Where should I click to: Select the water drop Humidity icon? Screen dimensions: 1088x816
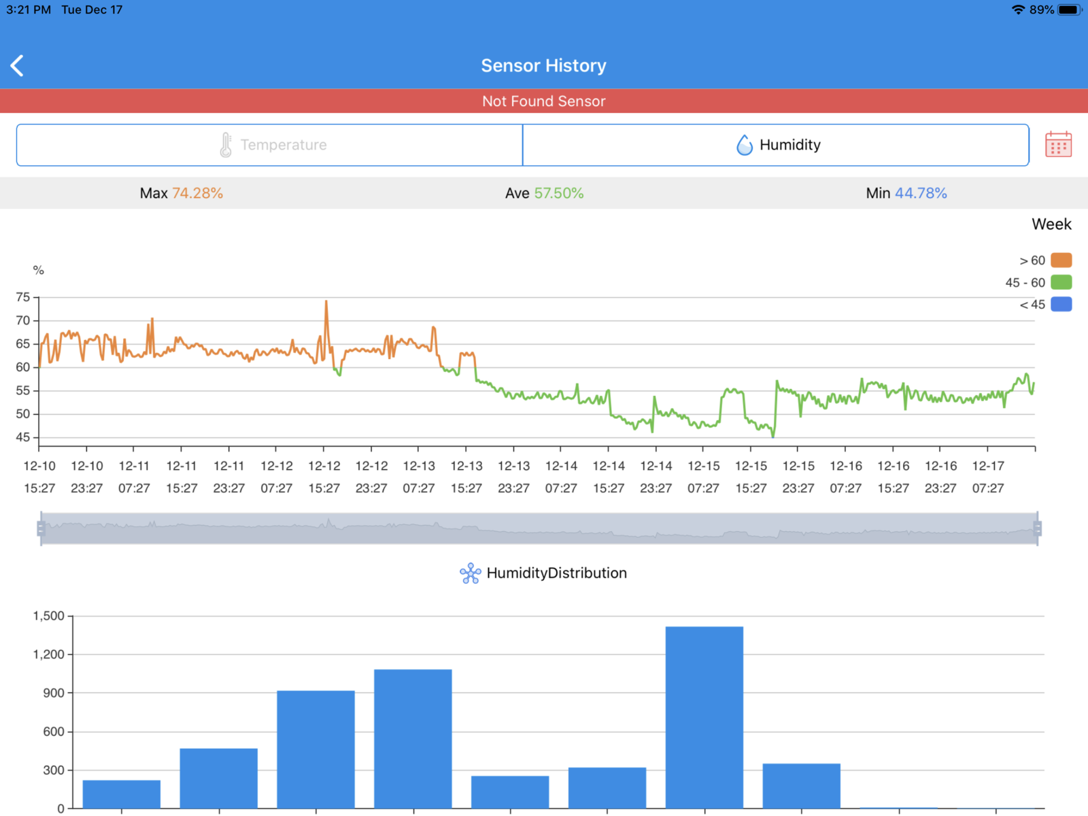point(745,145)
